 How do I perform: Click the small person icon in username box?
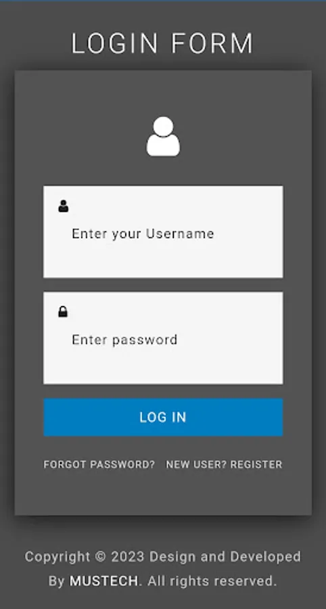[x=64, y=206]
